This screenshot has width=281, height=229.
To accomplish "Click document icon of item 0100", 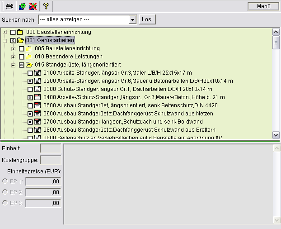I will point(37,73).
